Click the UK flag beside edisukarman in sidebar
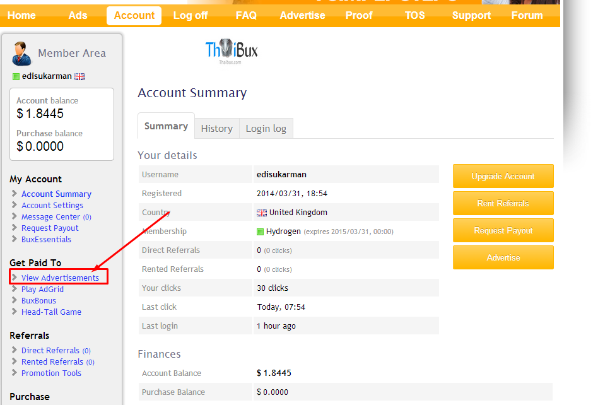Image resolution: width=610 pixels, height=405 pixels. [x=79, y=76]
